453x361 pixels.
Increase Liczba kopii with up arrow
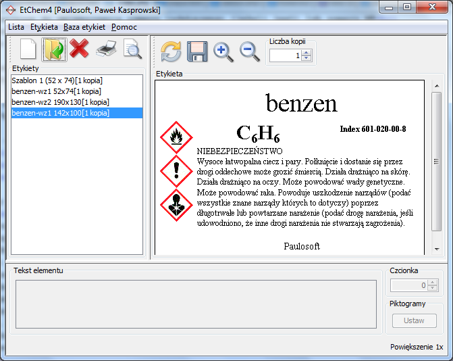307,53
